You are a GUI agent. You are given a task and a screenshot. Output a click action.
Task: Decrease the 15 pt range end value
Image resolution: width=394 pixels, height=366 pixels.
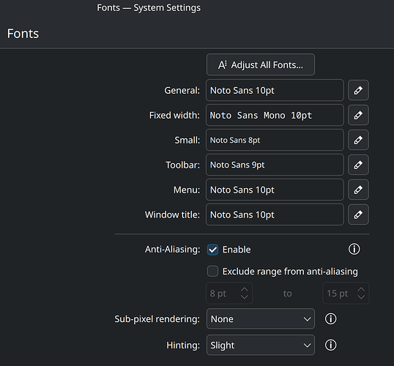(361, 297)
